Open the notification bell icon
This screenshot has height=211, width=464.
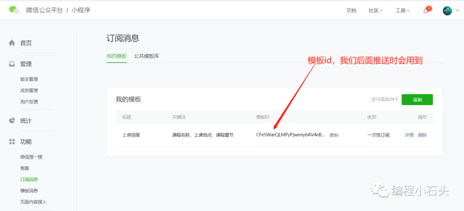click(426, 11)
